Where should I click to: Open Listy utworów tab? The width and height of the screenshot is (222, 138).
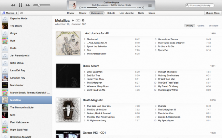pos(127,13)
